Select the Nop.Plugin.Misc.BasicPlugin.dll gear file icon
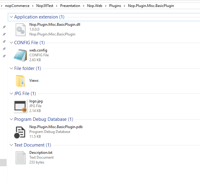 click(20, 29)
